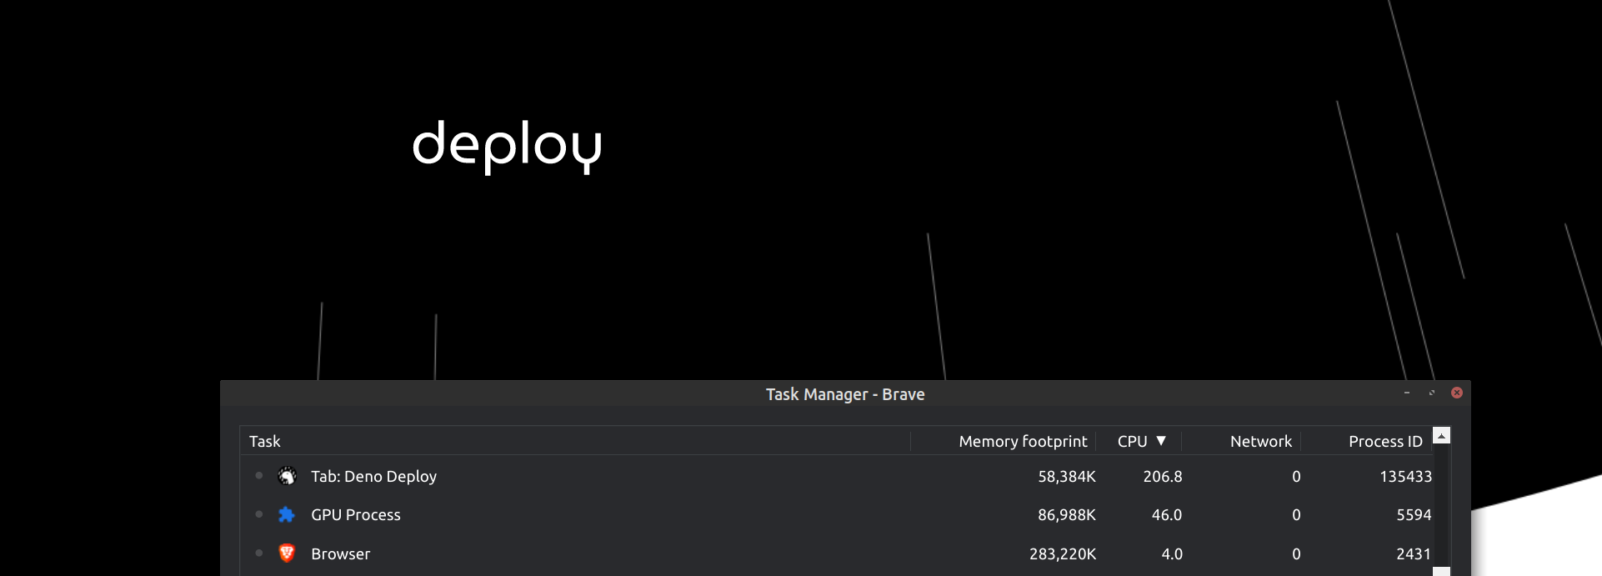1602x576 pixels.
Task: Select the Tab: Deno Deploy row
Action: 836,476
